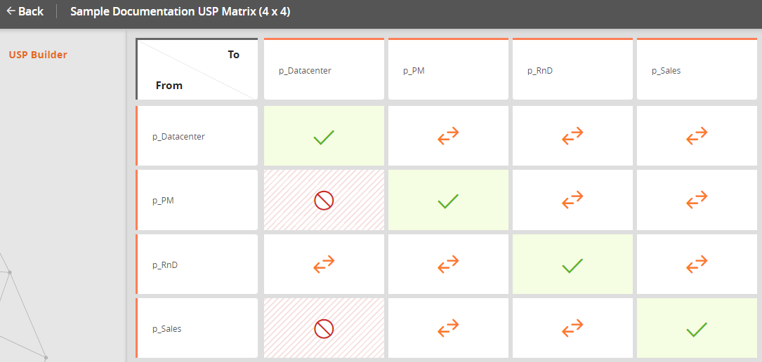Click arrows icon from p_RnD to p_Sales
The height and width of the screenshot is (362, 762).
click(x=697, y=264)
